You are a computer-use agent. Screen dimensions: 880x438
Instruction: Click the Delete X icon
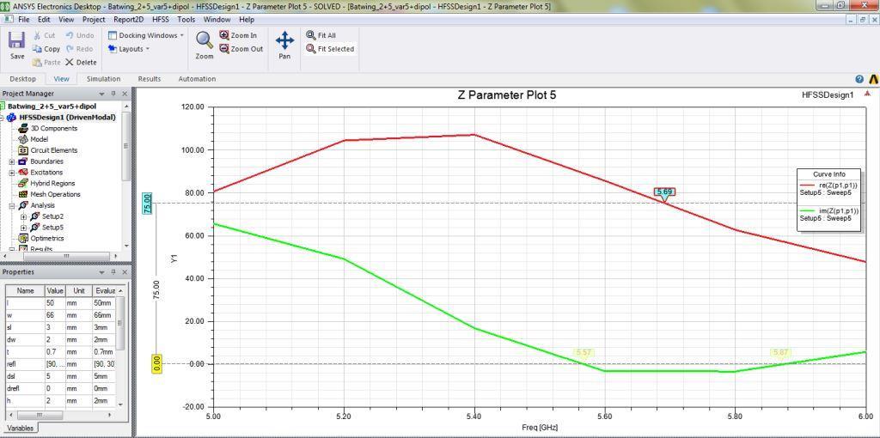point(70,62)
